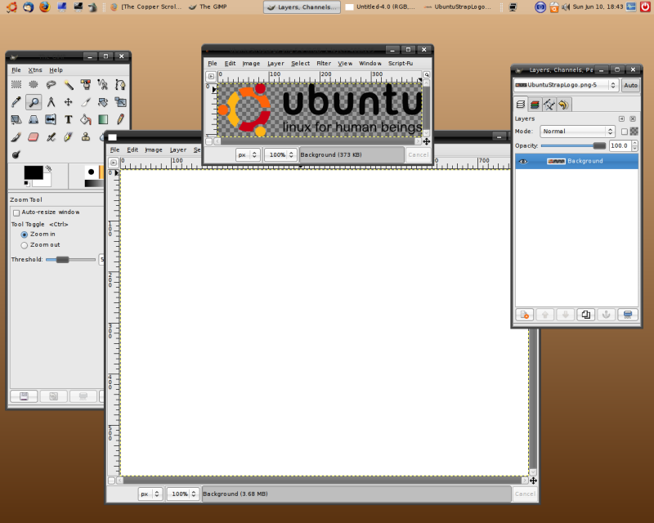Select the Text tool
The height and width of the screenshot is (523, 654).
(x=69, y=119)
